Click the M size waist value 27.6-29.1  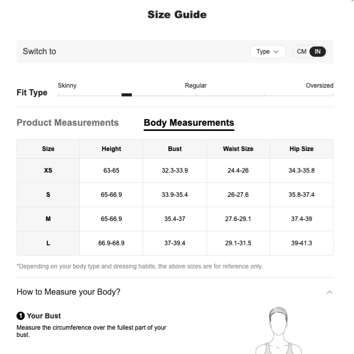[238, 219]
